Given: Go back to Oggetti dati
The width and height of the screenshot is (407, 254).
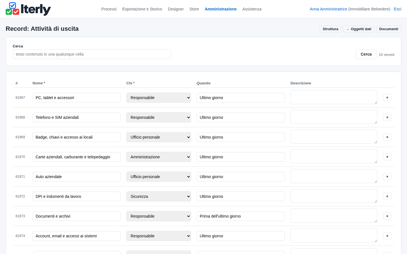Looking at the screenshot, I should point(359,29).
